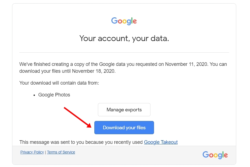Click the November 11, 2020 request date
The image size is (250, 167).
coord(186,64)
